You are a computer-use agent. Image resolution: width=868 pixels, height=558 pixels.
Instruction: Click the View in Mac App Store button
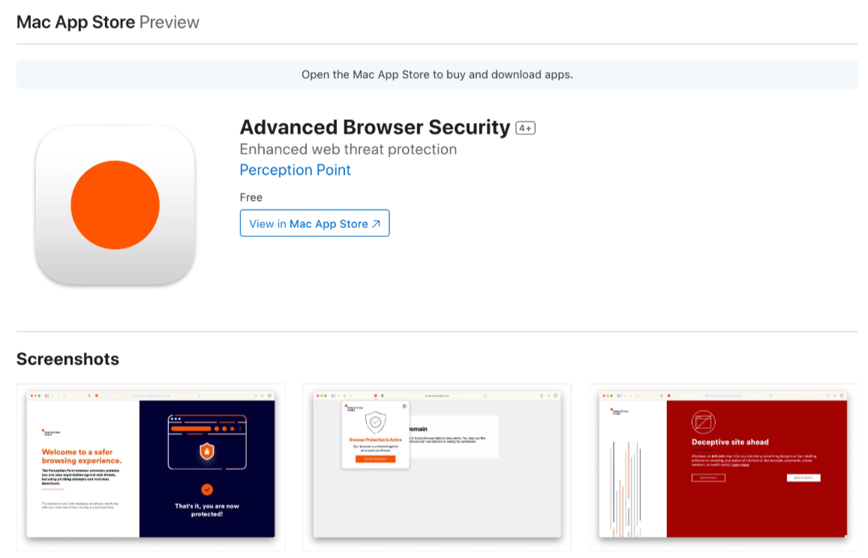(314, 223)
